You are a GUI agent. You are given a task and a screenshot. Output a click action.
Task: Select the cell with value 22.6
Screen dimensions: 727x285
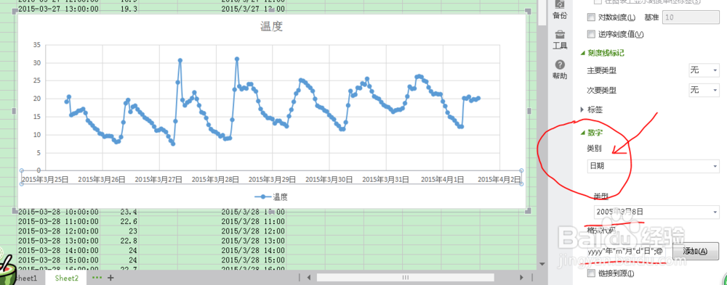pos(129,221)
